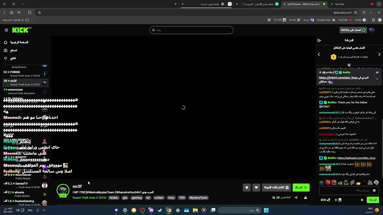Select the gaming tag
The height and width of the screenshot is (215, 383).
click(136, 198)
